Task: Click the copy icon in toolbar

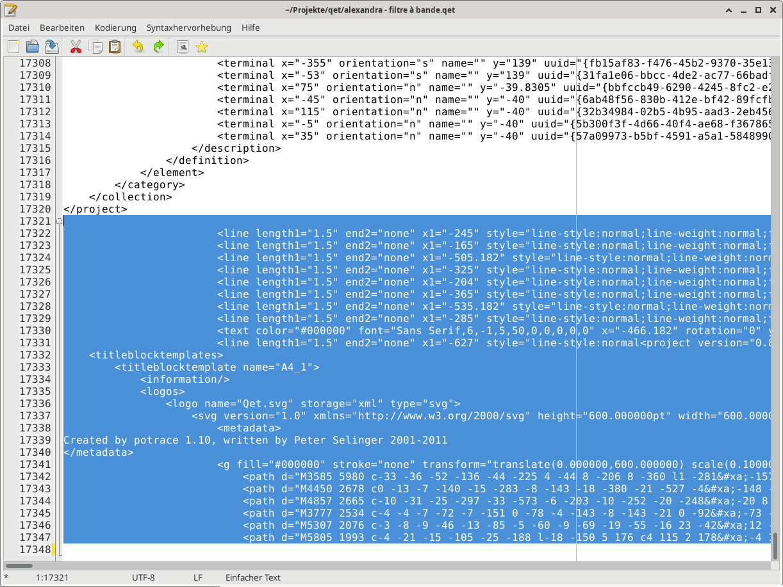Action: [x=95, y=47]
